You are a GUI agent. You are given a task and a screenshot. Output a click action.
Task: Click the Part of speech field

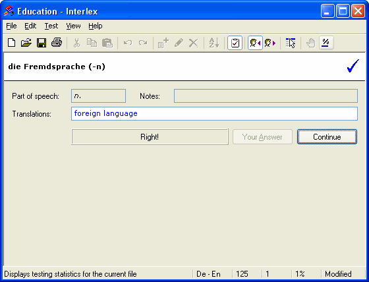pyautogui.click(x=98, y=96)
